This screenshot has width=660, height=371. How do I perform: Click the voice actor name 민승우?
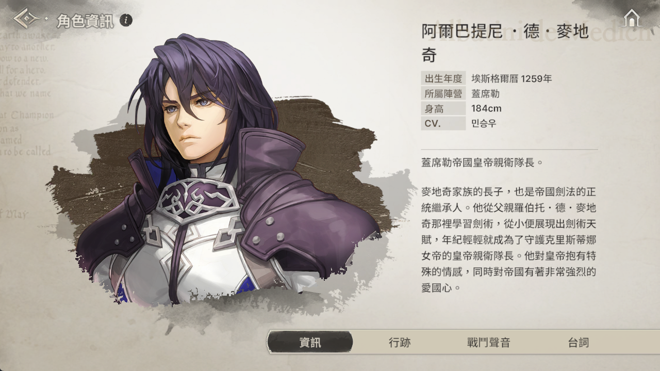[x=484, y=123]
